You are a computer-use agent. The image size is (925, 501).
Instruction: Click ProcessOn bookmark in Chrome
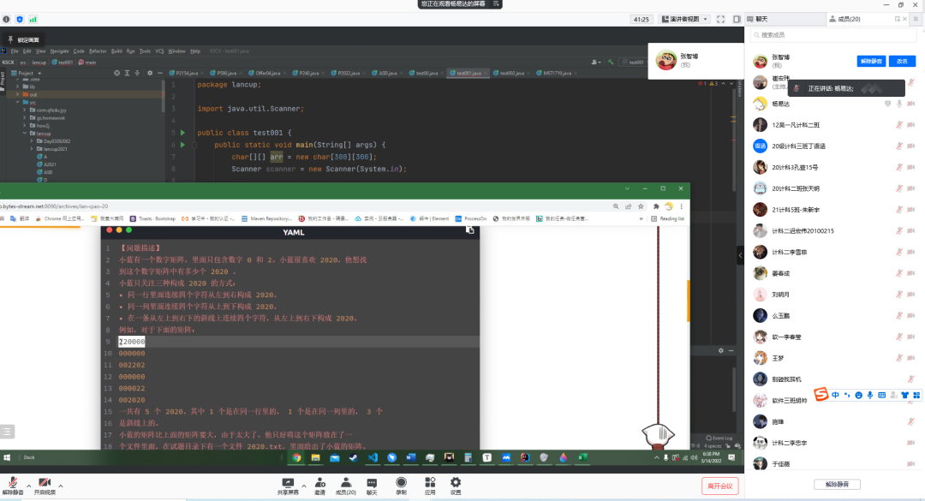(x=471, y=218)
